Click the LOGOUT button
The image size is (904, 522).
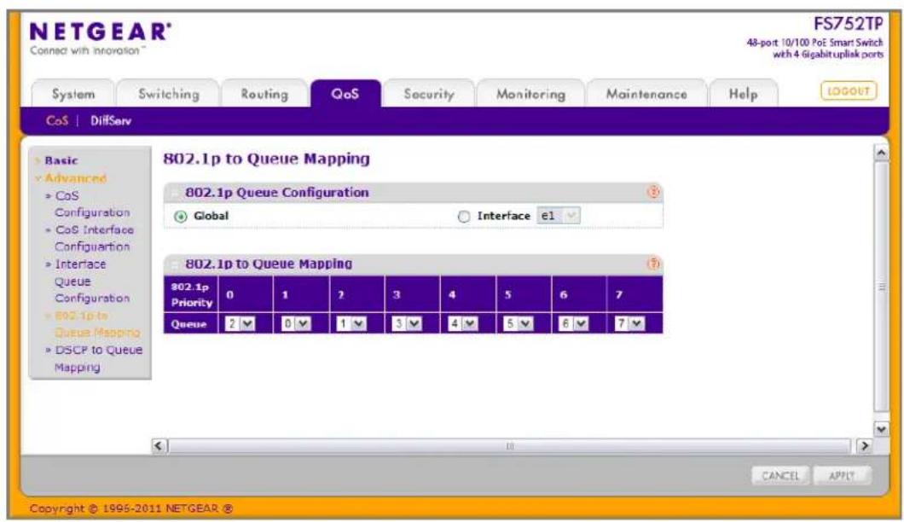(x=849, y=91)
